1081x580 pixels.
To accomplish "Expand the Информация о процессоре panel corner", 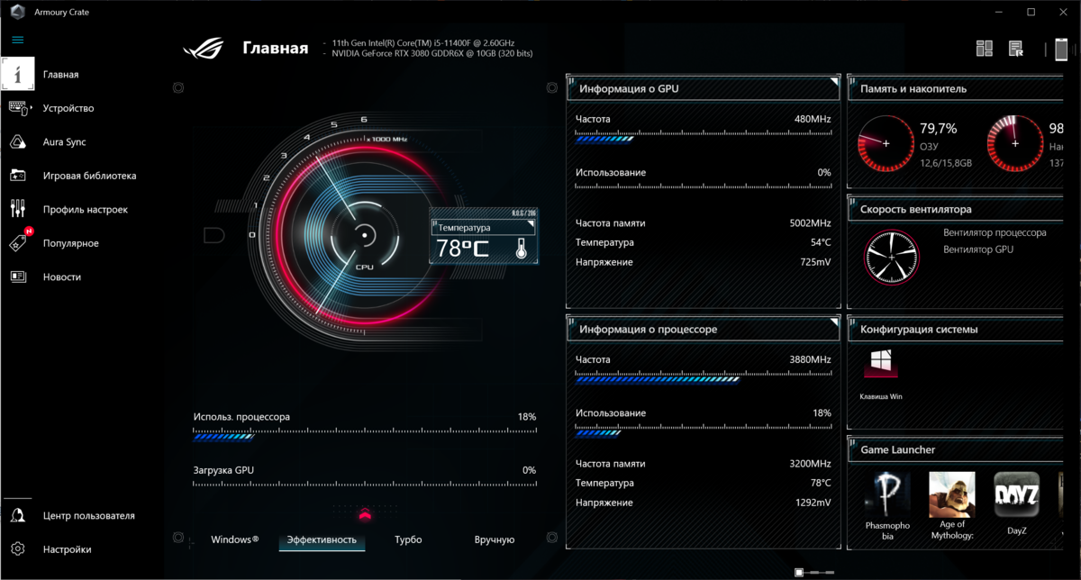I will (833, 322).
